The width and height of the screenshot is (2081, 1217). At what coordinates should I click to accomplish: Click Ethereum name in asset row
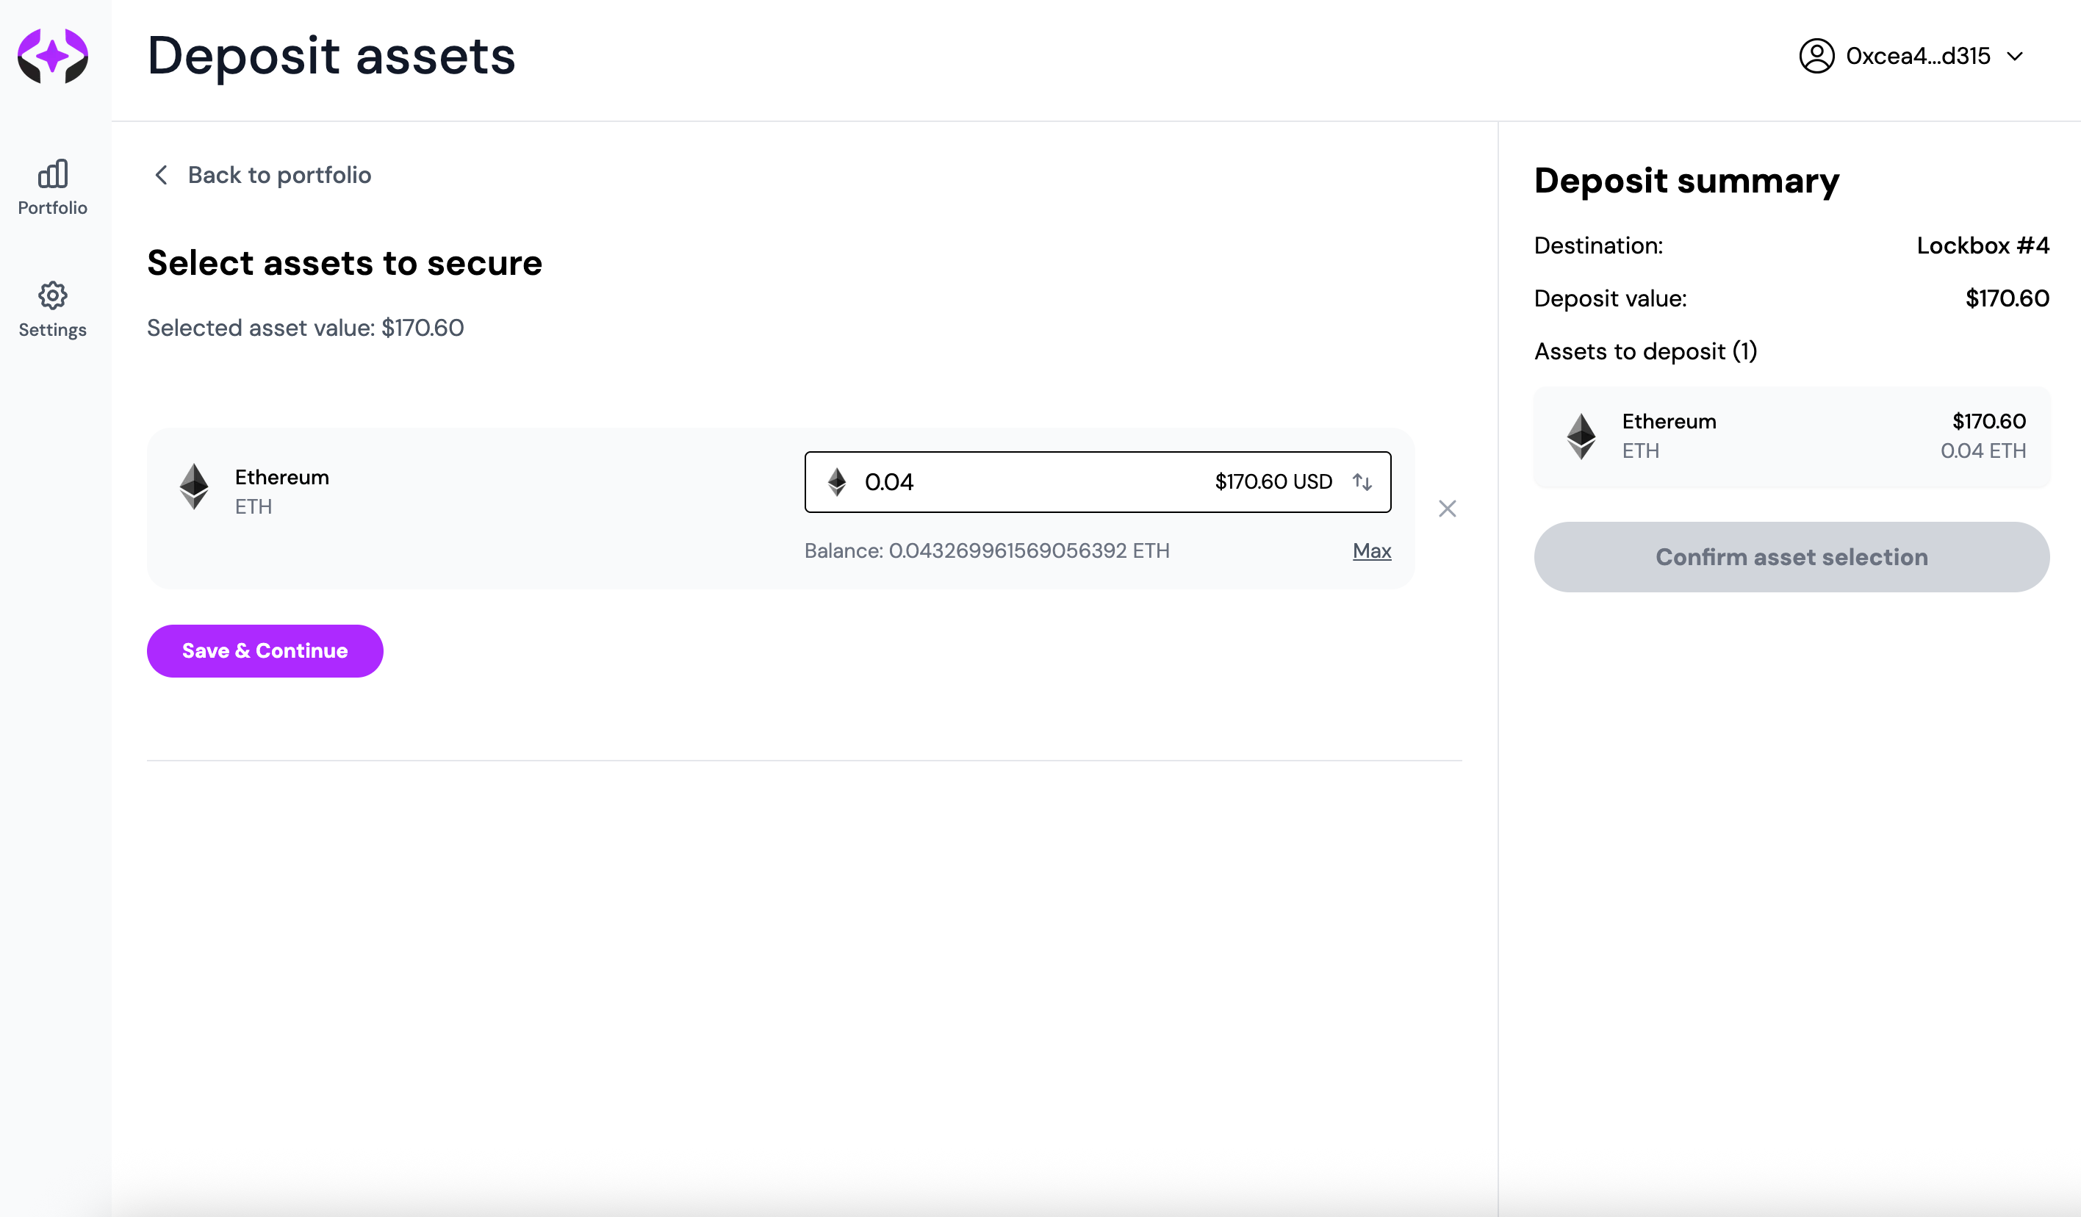[x=281, y=477]
